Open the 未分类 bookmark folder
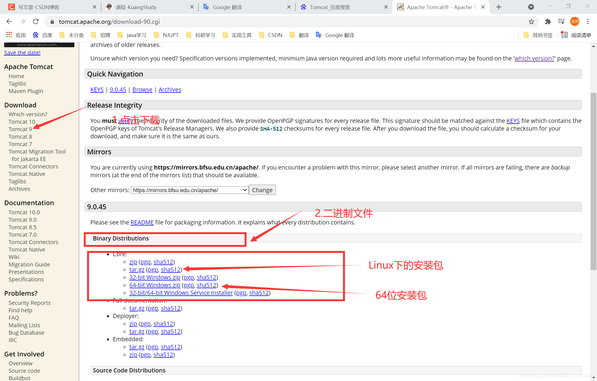The height and width of the screenshot is (381, 597). point(72,35)
